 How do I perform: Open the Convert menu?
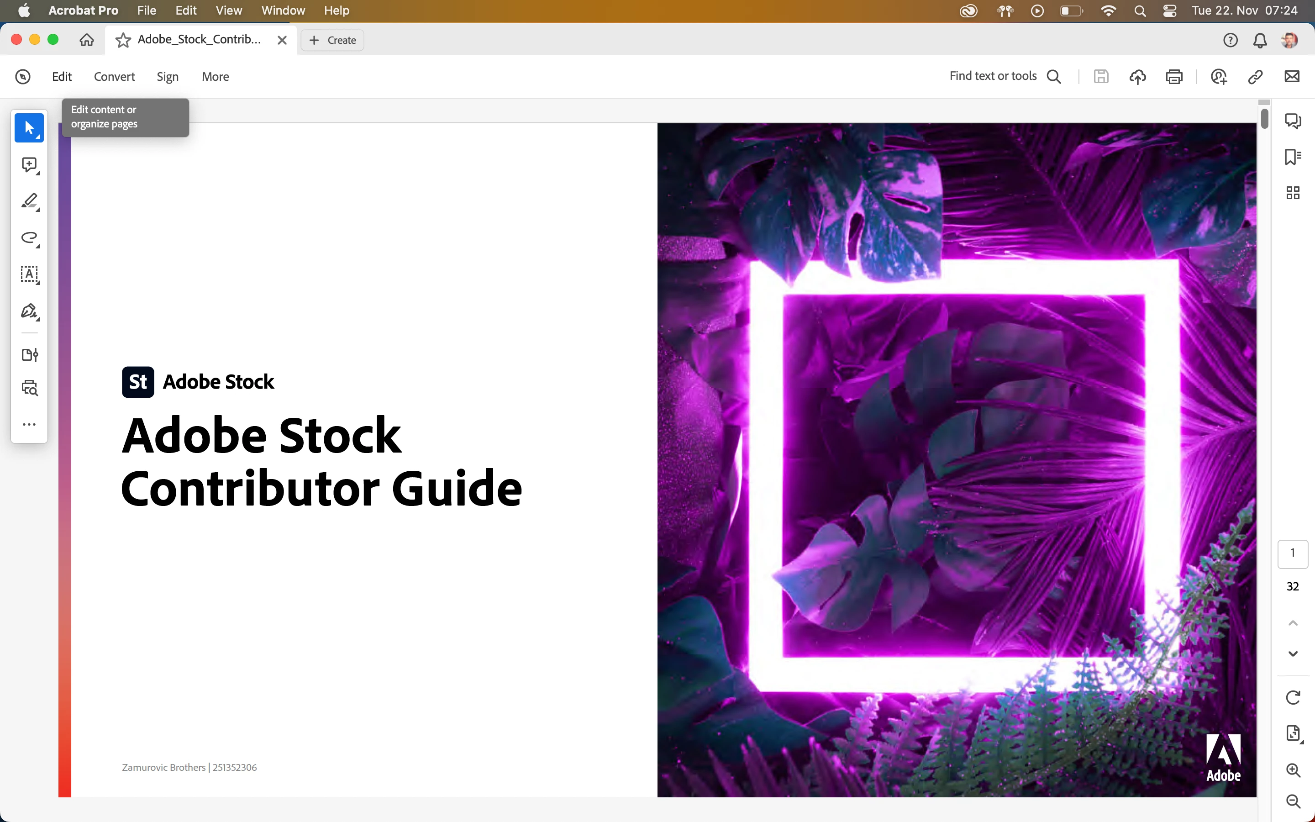coord(114,77)
